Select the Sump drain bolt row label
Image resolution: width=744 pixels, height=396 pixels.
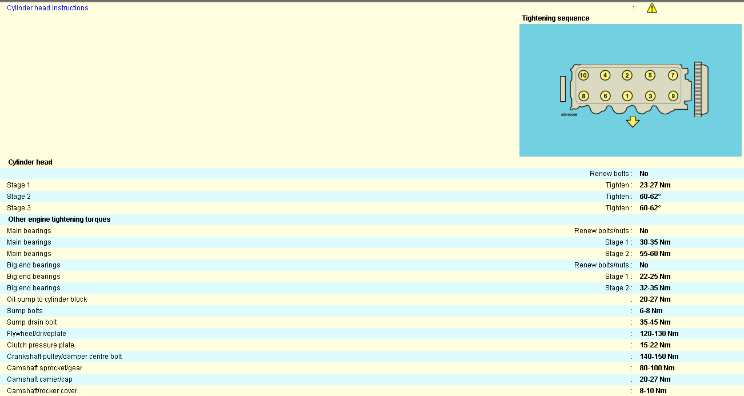(x=32, y=322)
